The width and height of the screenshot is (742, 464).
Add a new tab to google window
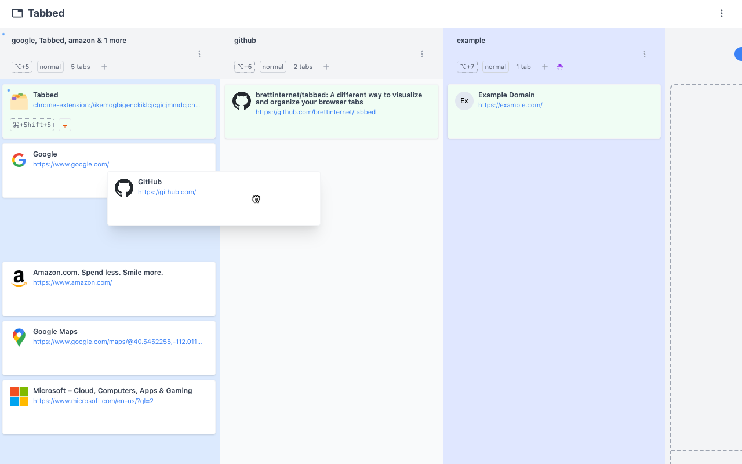104,67
